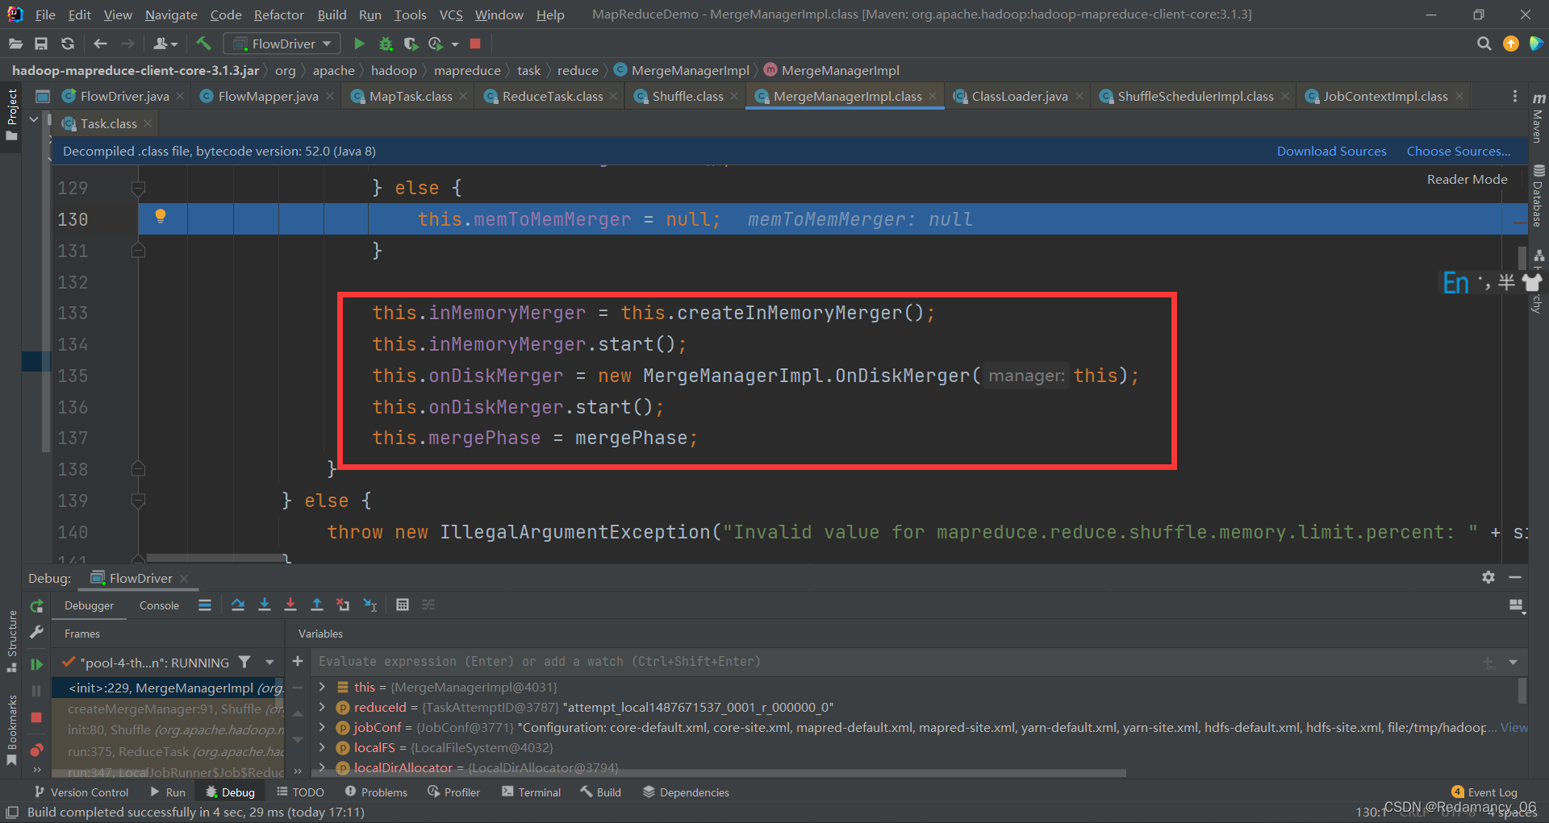The height and width of the screenshot is (823, 1549).
Task: Click the View link for jobConf value
Action: coord(1514,727)
